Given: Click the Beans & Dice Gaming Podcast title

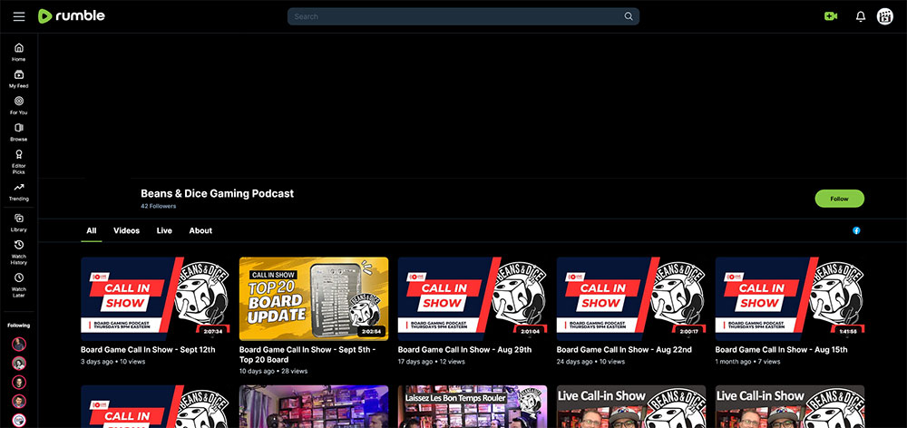Looking at the screenshot, I should click(x=218, y=194).
